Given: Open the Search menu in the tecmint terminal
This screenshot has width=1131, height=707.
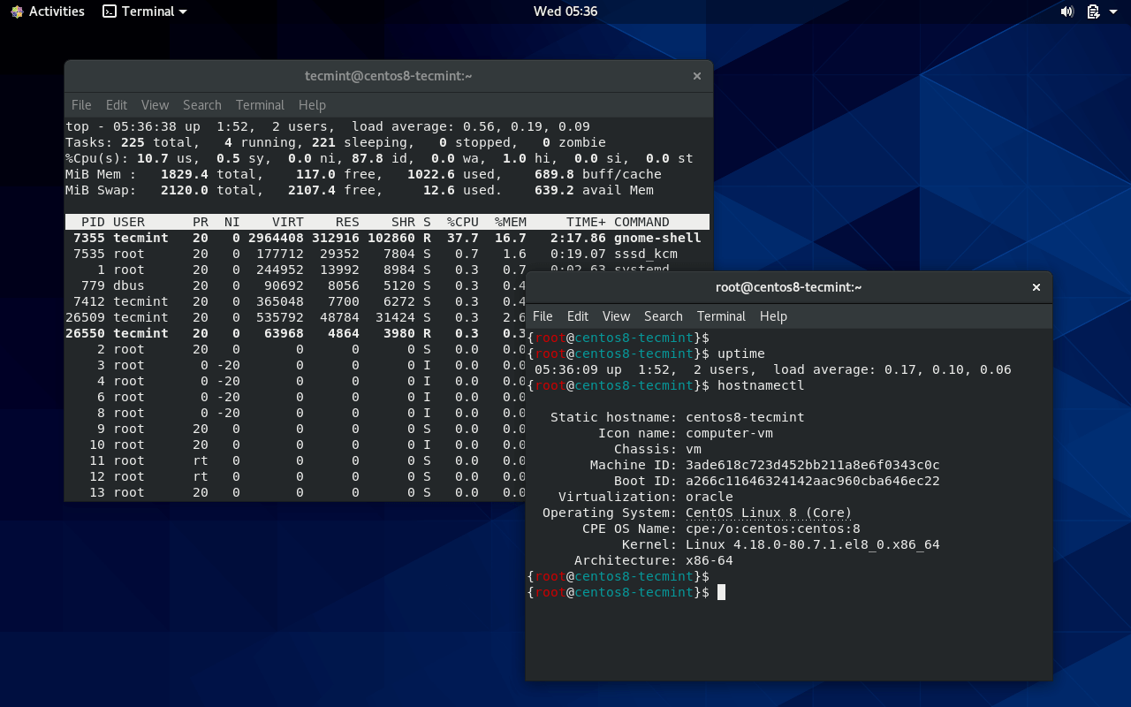Looking at the screenshot, I should pyautogui.click(x=201, y=104).
